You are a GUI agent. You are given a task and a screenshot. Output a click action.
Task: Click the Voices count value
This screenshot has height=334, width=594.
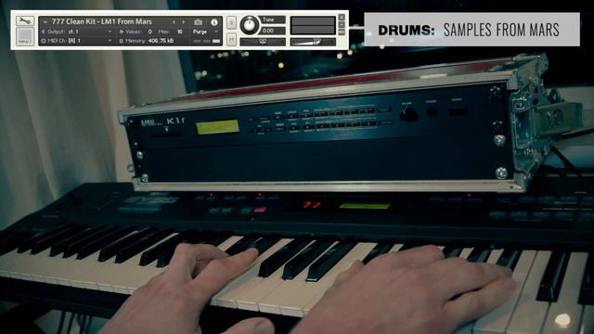[150, 32]
